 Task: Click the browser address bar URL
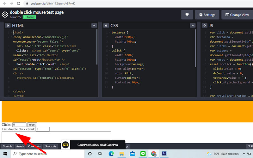coord(53,3)
